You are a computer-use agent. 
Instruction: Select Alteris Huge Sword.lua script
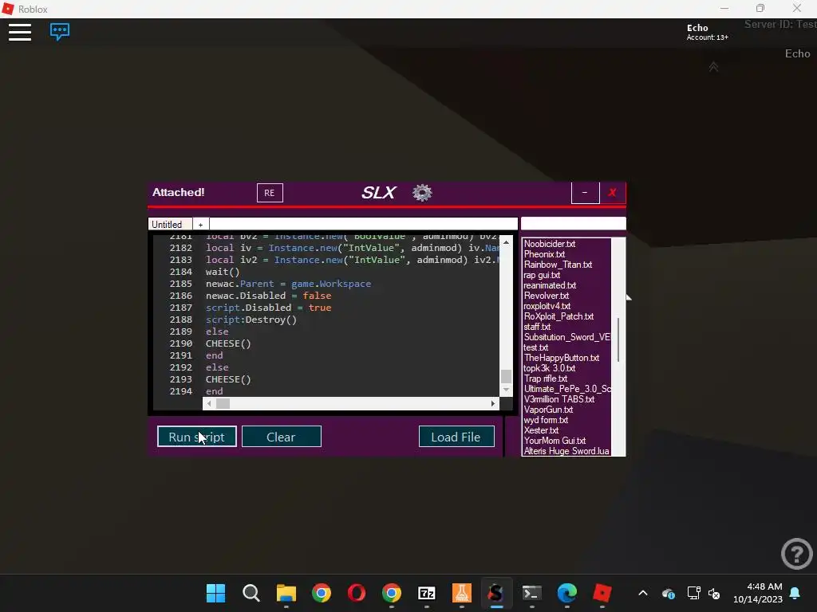[x=566, y=451]
